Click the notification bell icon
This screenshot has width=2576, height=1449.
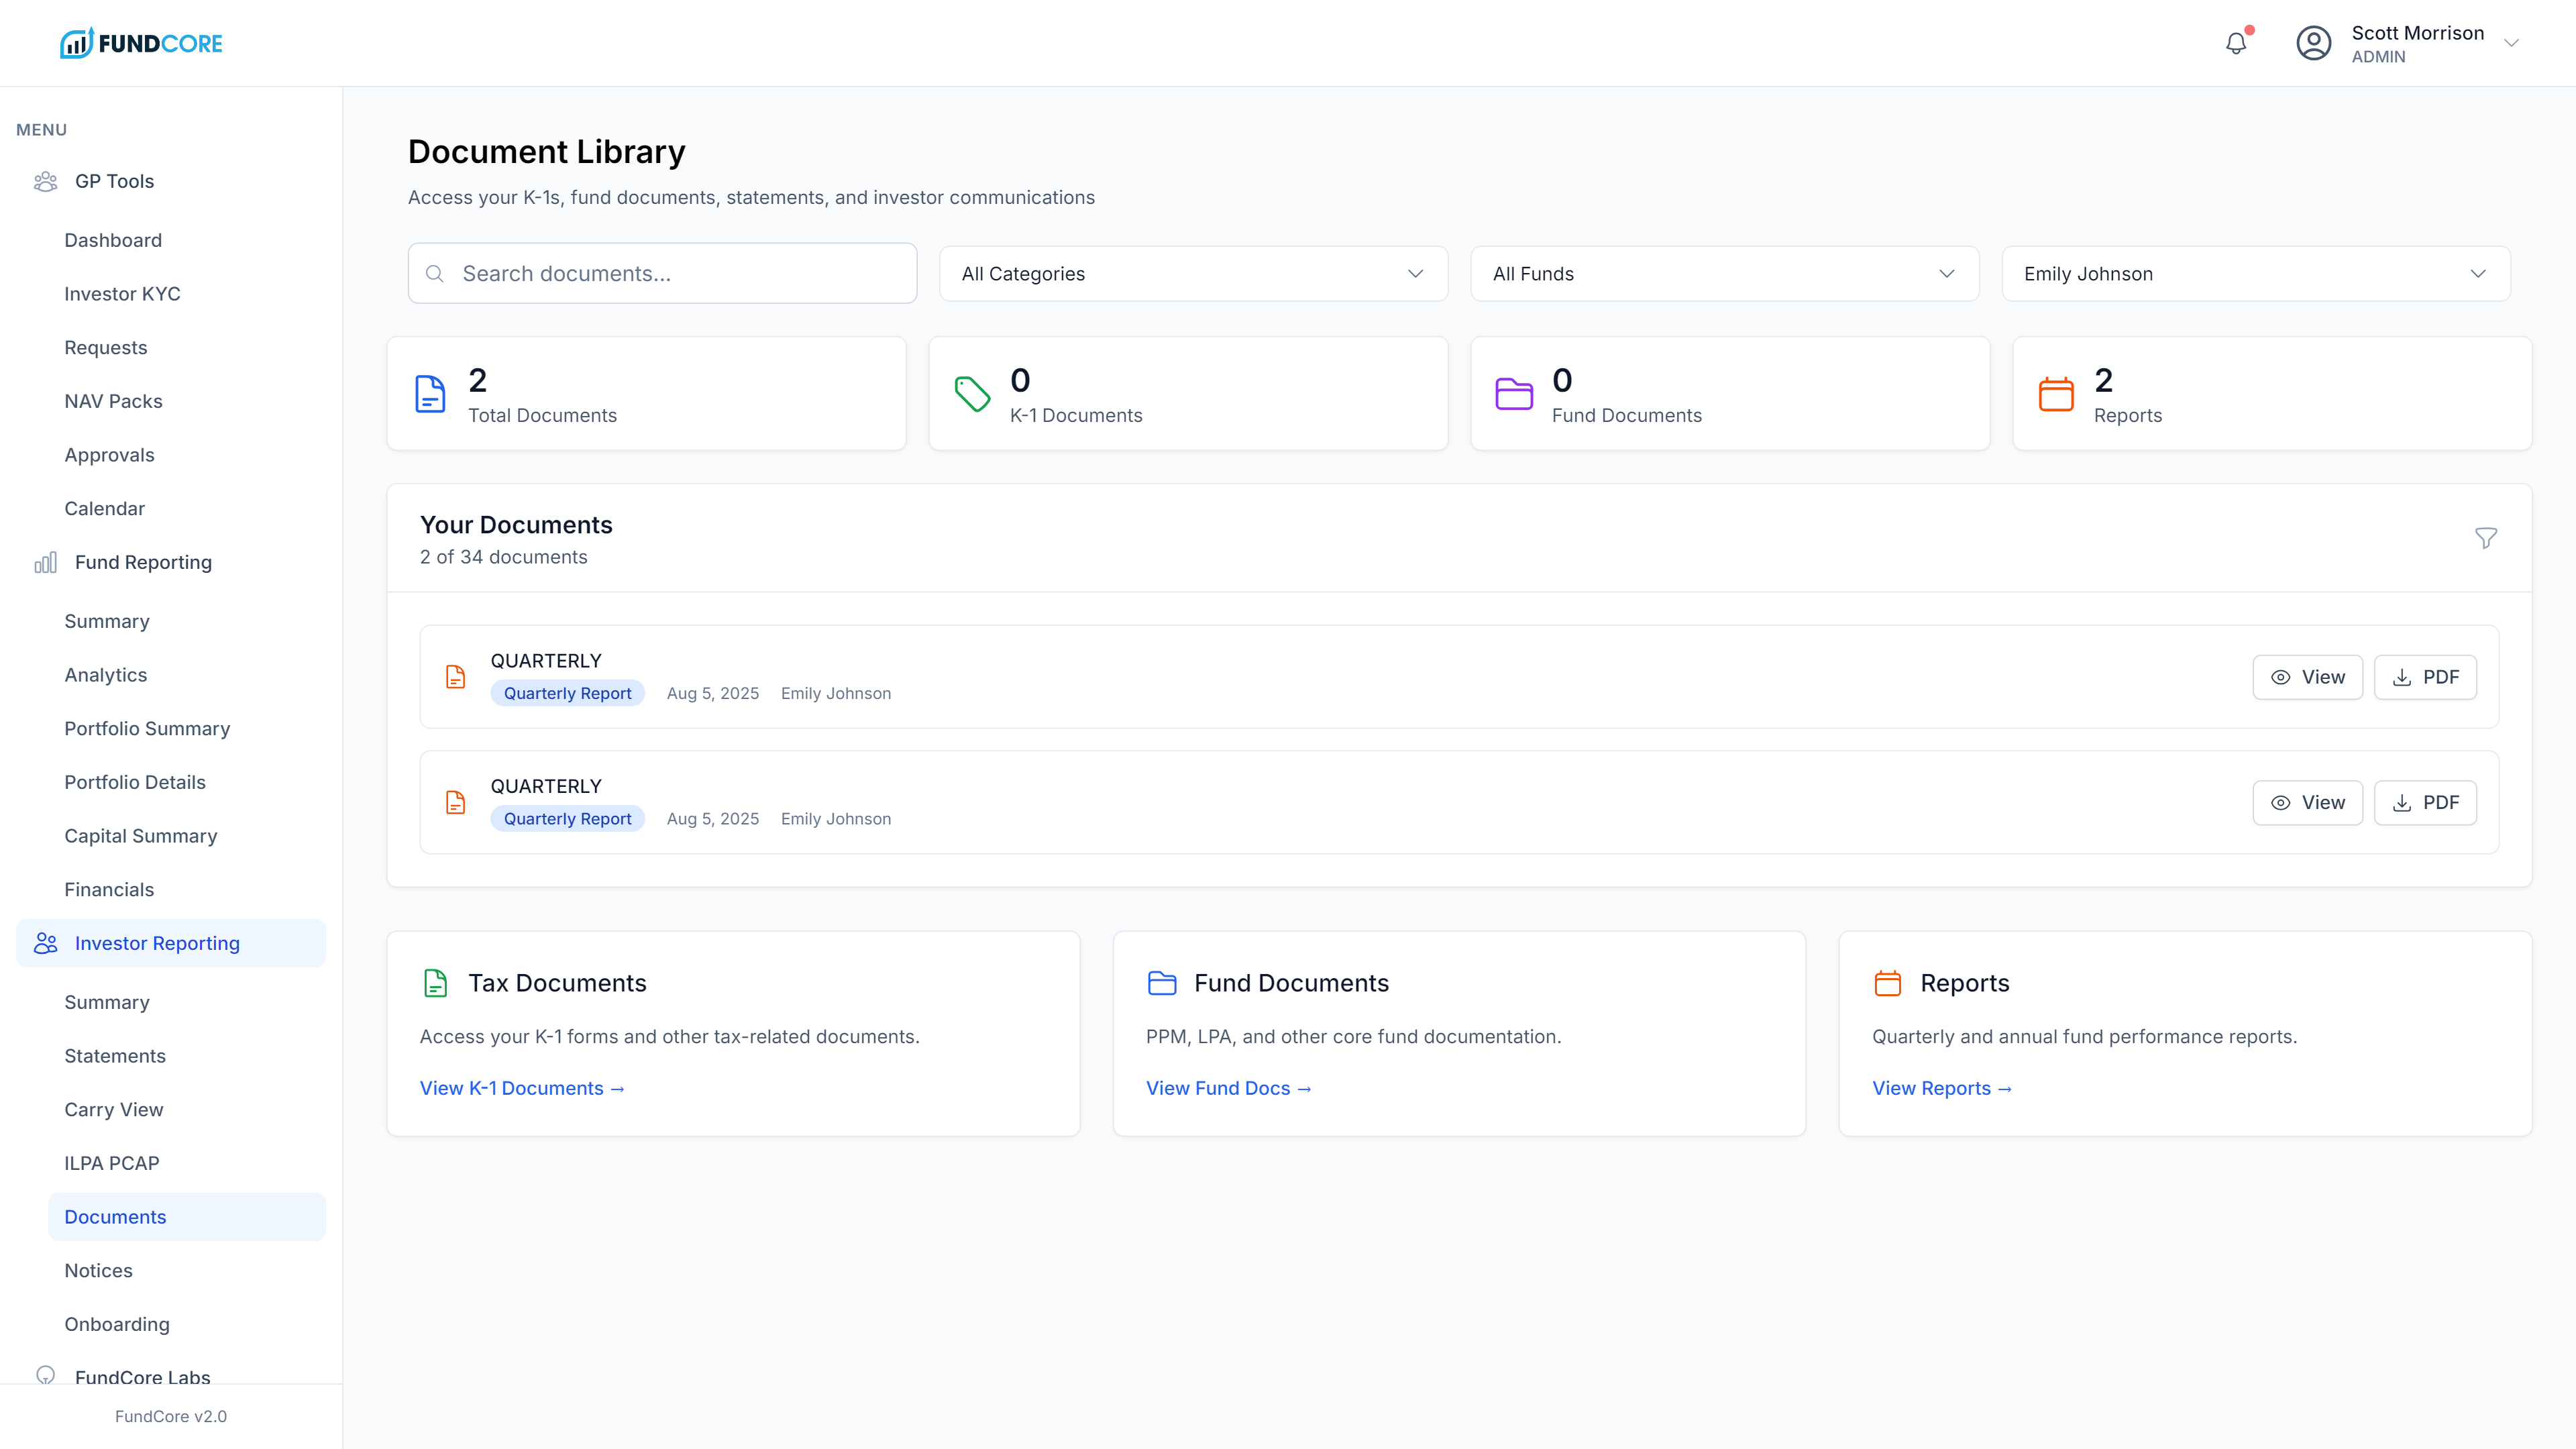click(x=2236, y=43)
